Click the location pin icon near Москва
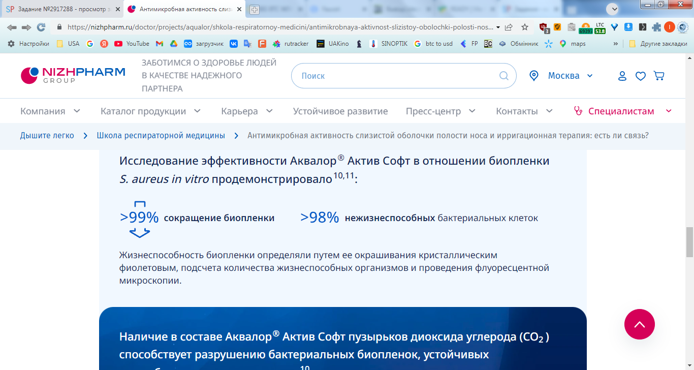This screenshot has width=694, height=370. point(534,76)
